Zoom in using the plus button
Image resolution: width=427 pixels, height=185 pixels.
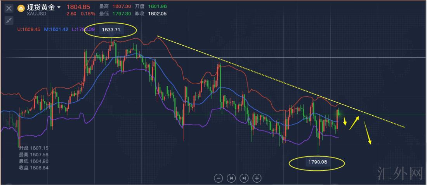point(257,178)
